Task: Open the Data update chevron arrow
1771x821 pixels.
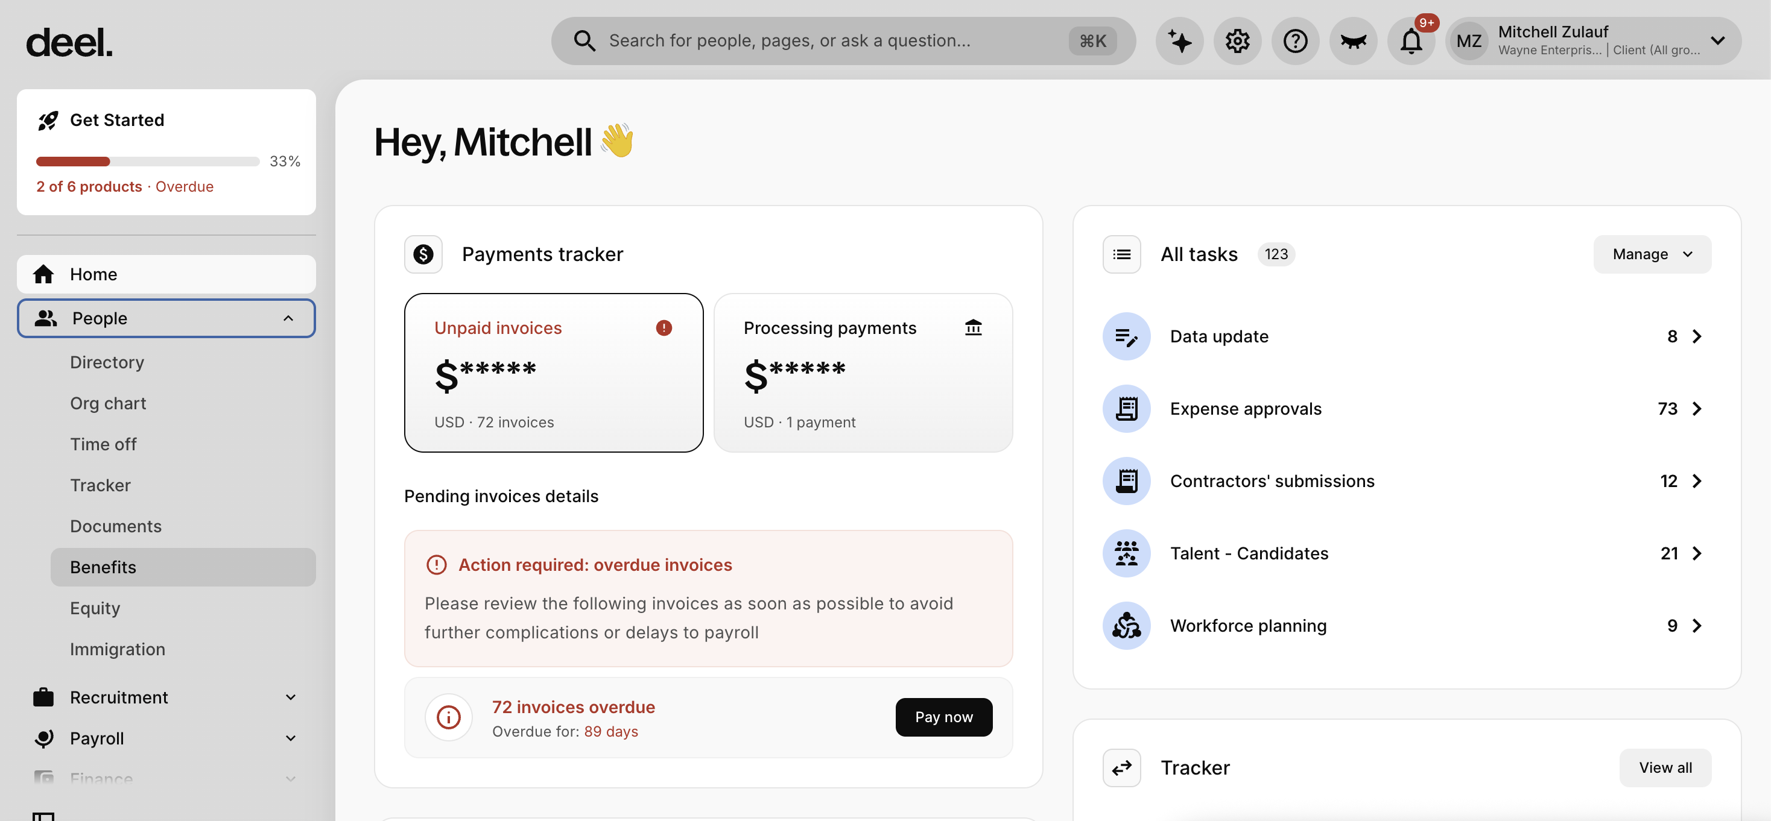Action: pos(1696,336)
